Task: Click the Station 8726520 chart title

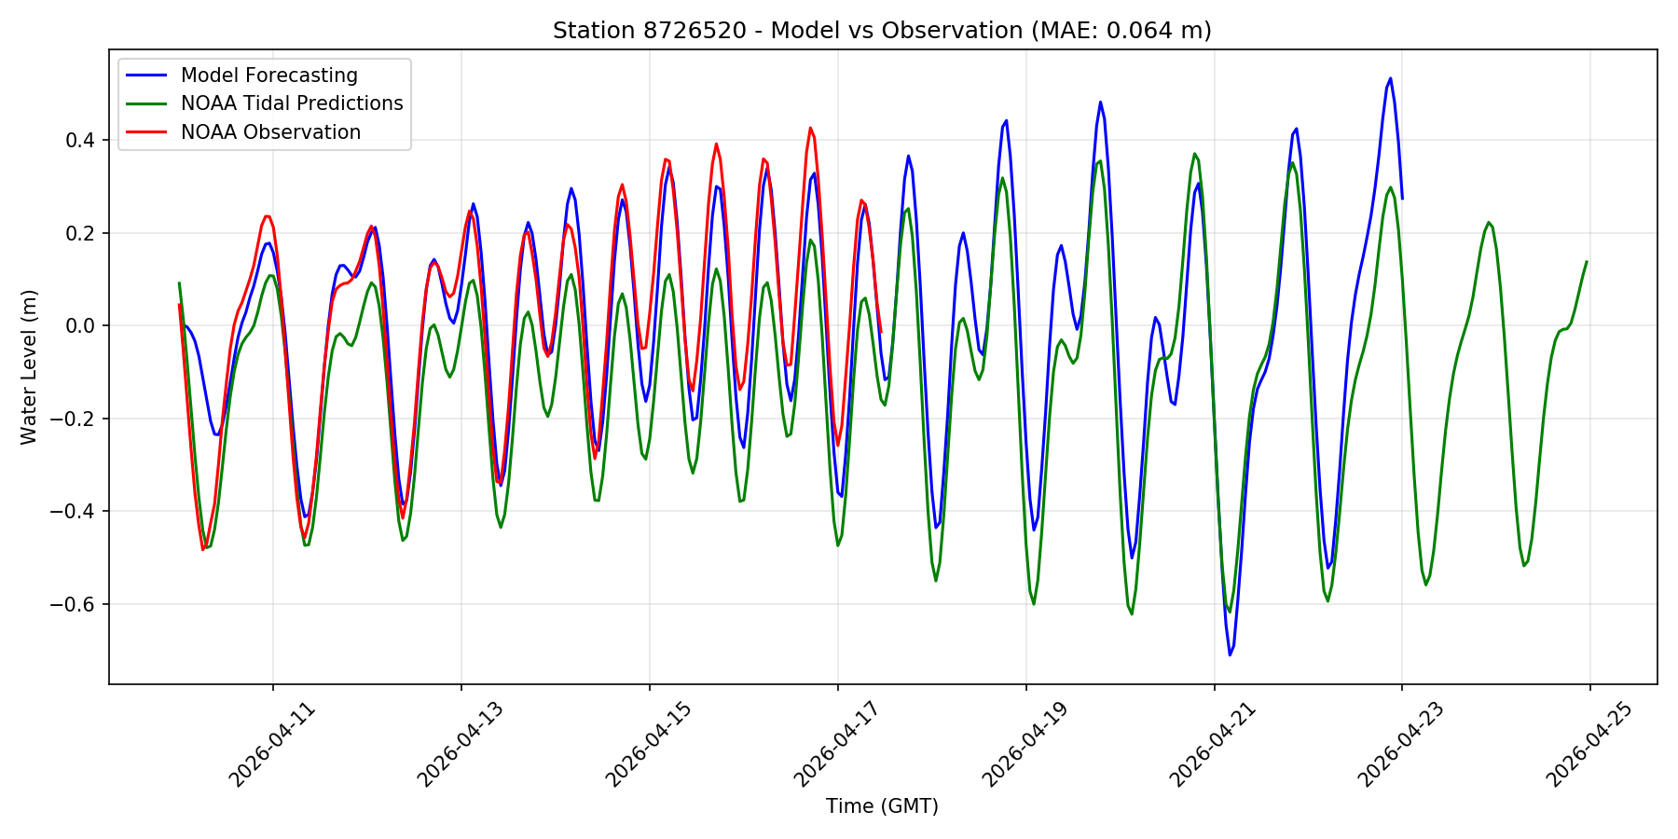Action: click(882, 31)
